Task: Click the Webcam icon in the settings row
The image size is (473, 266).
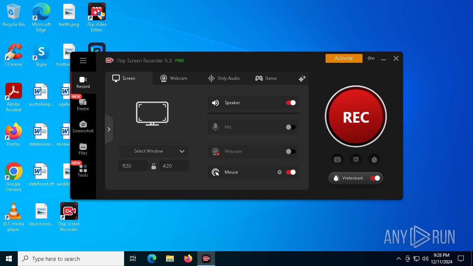Action: tap(215, 151)
